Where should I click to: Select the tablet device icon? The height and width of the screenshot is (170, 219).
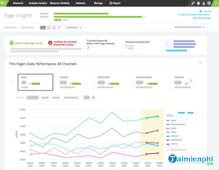[x=54, y=28]
